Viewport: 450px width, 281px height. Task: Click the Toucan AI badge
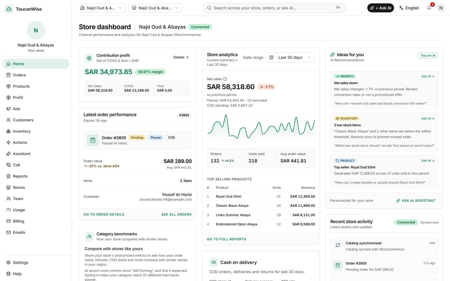pyautogui.click(x=428, y=56)
